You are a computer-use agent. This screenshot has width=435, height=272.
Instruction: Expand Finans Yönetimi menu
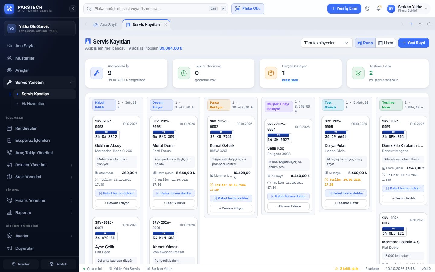pyautogui.click(x=40, y=200)
